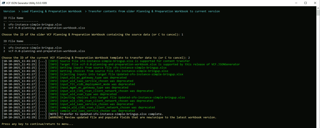Maximize the VCF JSON Generator Utility window

(x=305, y=3)
